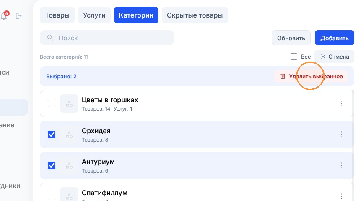Switch to the Товары tab
This screenshot has width=361, height=201.
click(x=57, y=15)
